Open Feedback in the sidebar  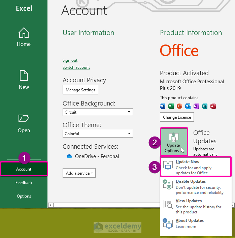24,183
